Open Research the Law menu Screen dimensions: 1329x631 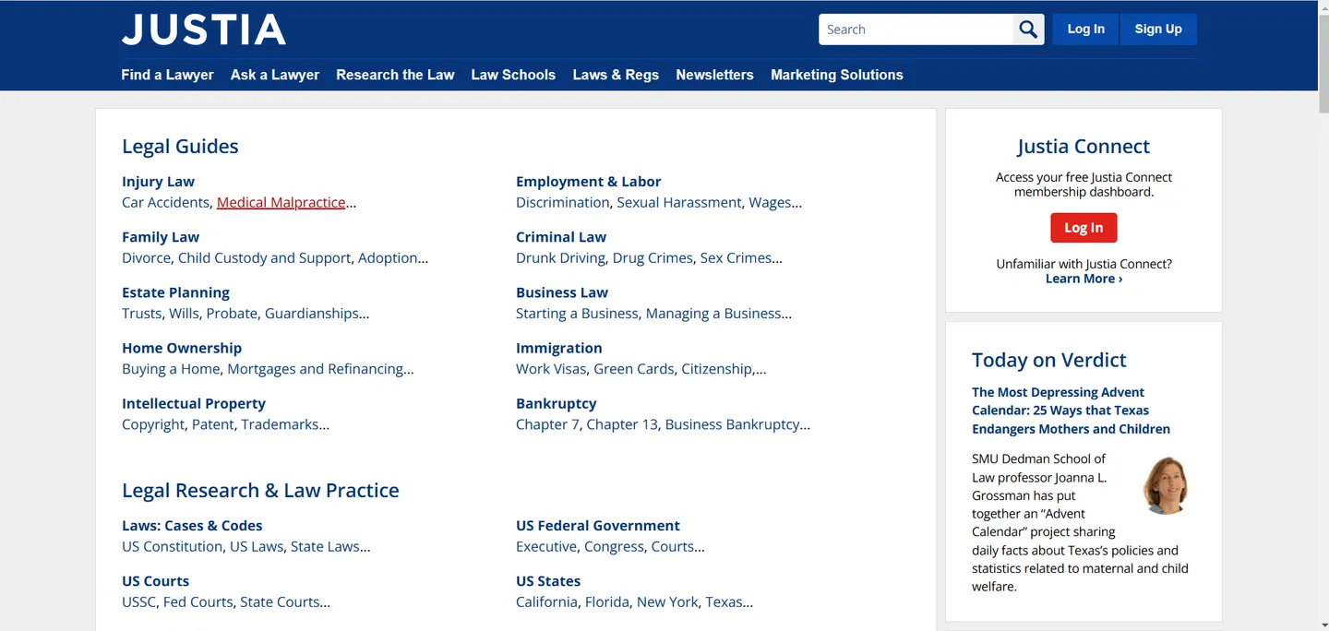[395, 75]
